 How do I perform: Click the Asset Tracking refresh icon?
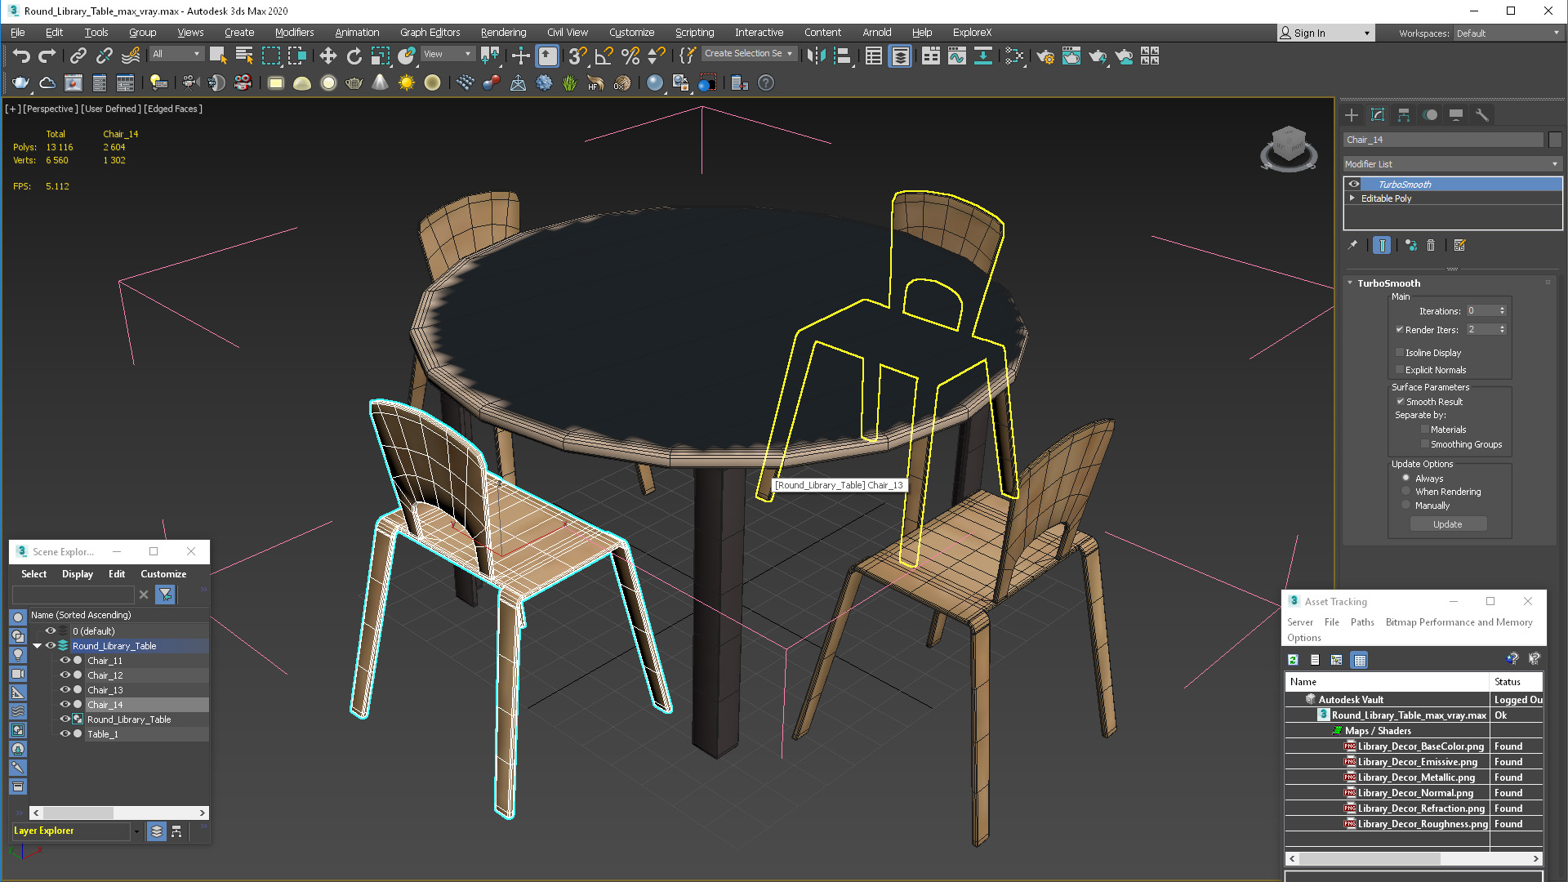[1293, 660]
